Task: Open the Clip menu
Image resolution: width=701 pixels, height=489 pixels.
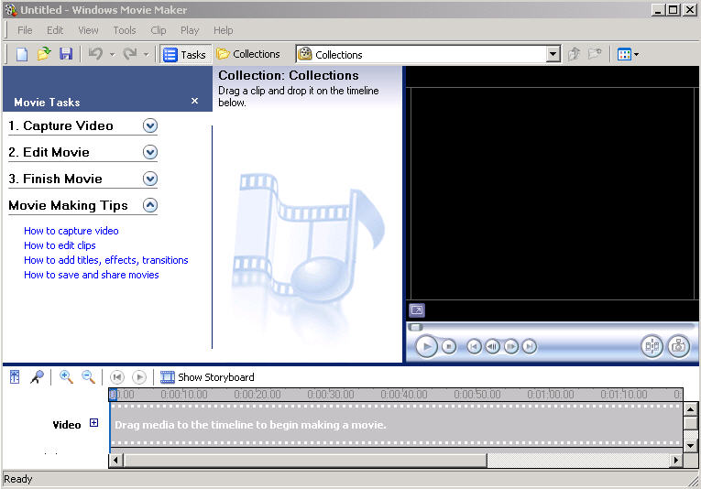Action: (x=159, y=30)
